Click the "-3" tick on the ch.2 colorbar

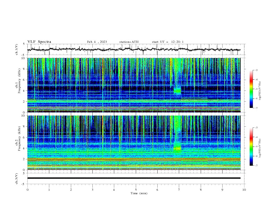pyautogui.click(x=256, y=128)
